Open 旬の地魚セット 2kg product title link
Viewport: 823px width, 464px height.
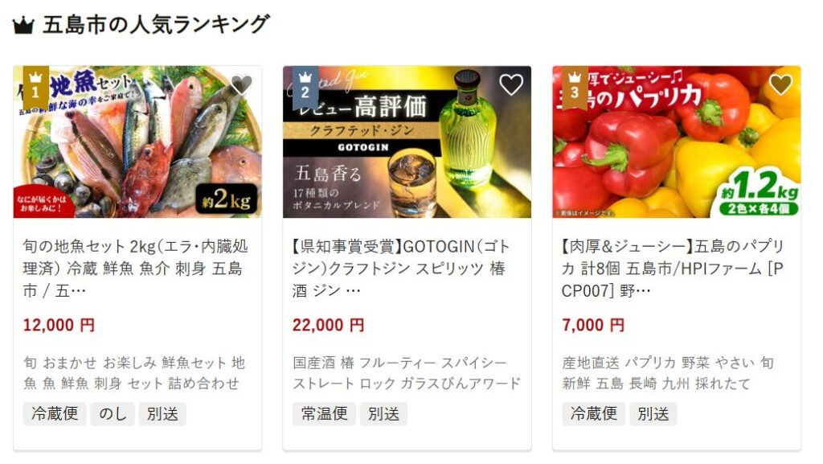tap(135, 269)
